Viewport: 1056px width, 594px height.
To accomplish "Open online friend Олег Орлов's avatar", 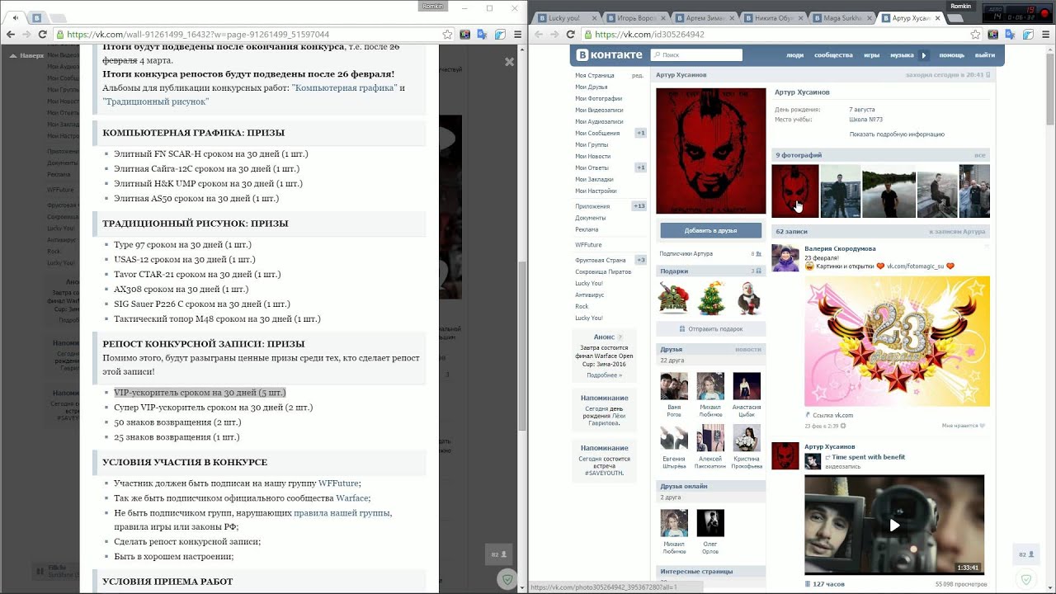I will (x=710, y=523).
